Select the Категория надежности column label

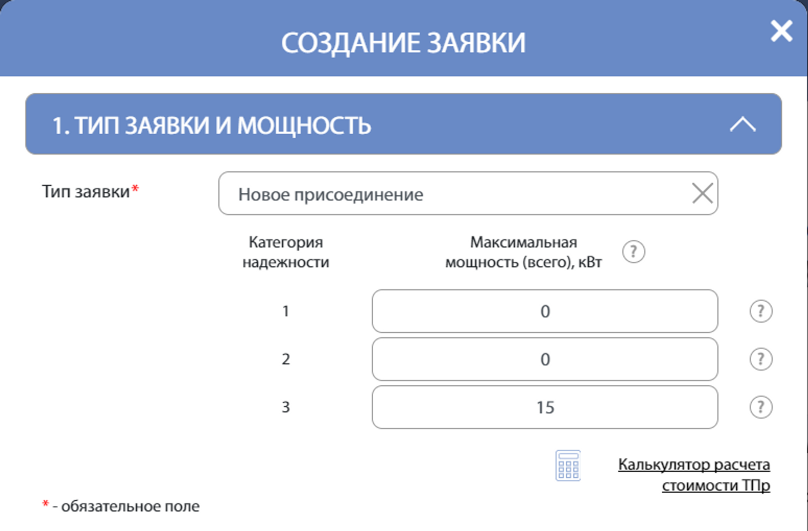pos(286,252)
